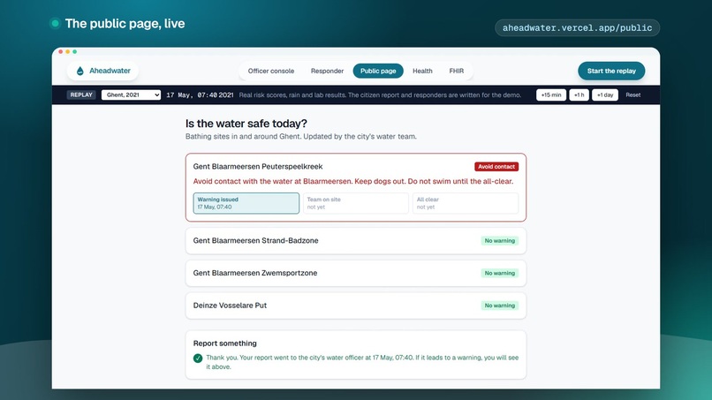The image size is (712, 400).
Task: Click the Aheadwater water drop logo icon
Action: point(80,71)
